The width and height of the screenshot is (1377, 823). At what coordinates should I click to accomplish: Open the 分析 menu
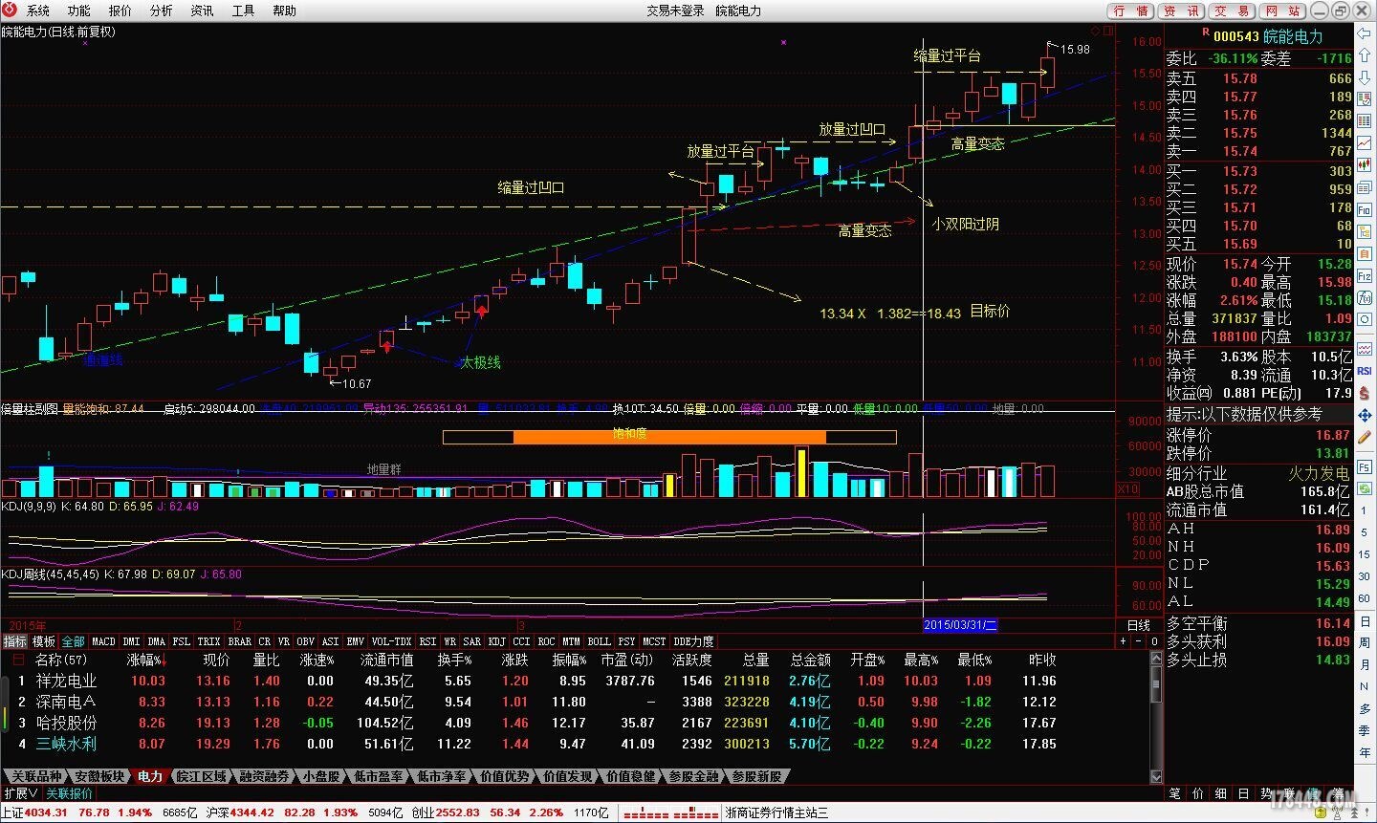click(x=162, y=11)
